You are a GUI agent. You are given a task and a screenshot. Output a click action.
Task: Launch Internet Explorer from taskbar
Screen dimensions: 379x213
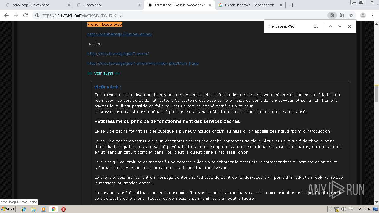pyautogui.click(x=24, y=209)
